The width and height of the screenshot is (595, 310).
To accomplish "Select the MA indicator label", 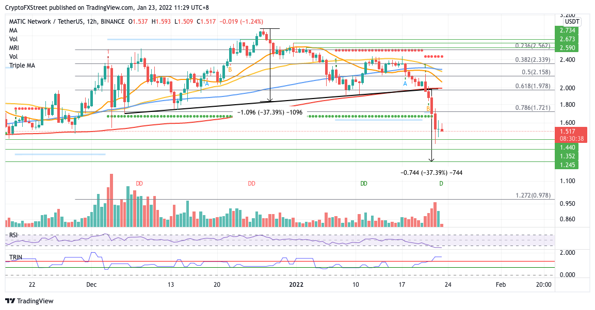I will [13, 30].
